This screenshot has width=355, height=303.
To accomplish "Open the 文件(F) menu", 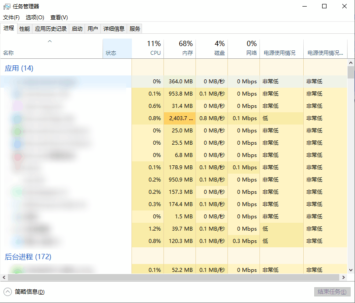I will pos(11,18).
